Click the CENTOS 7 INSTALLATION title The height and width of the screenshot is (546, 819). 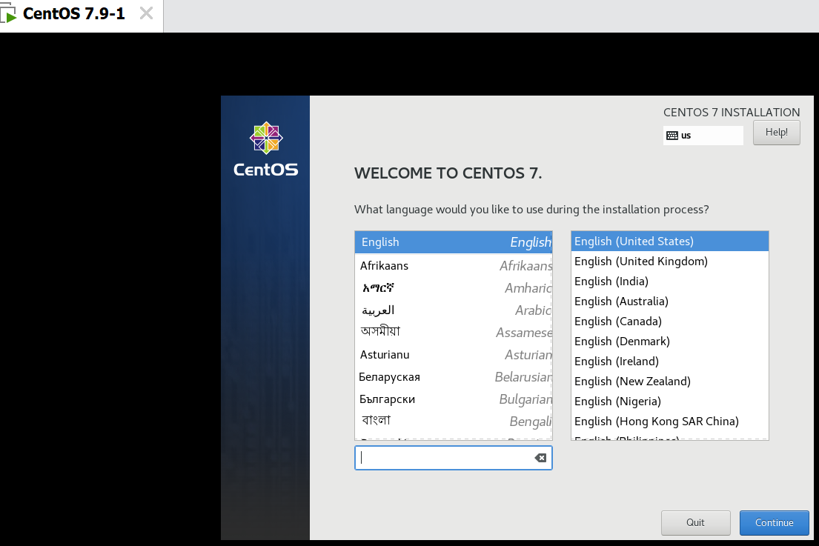click(x=732, y=112)
